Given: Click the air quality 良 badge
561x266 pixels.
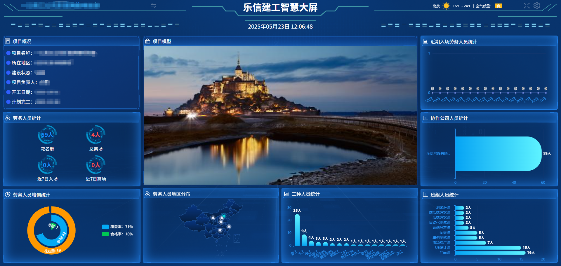Looking at the screenshot, I should (x=498, y=6).
